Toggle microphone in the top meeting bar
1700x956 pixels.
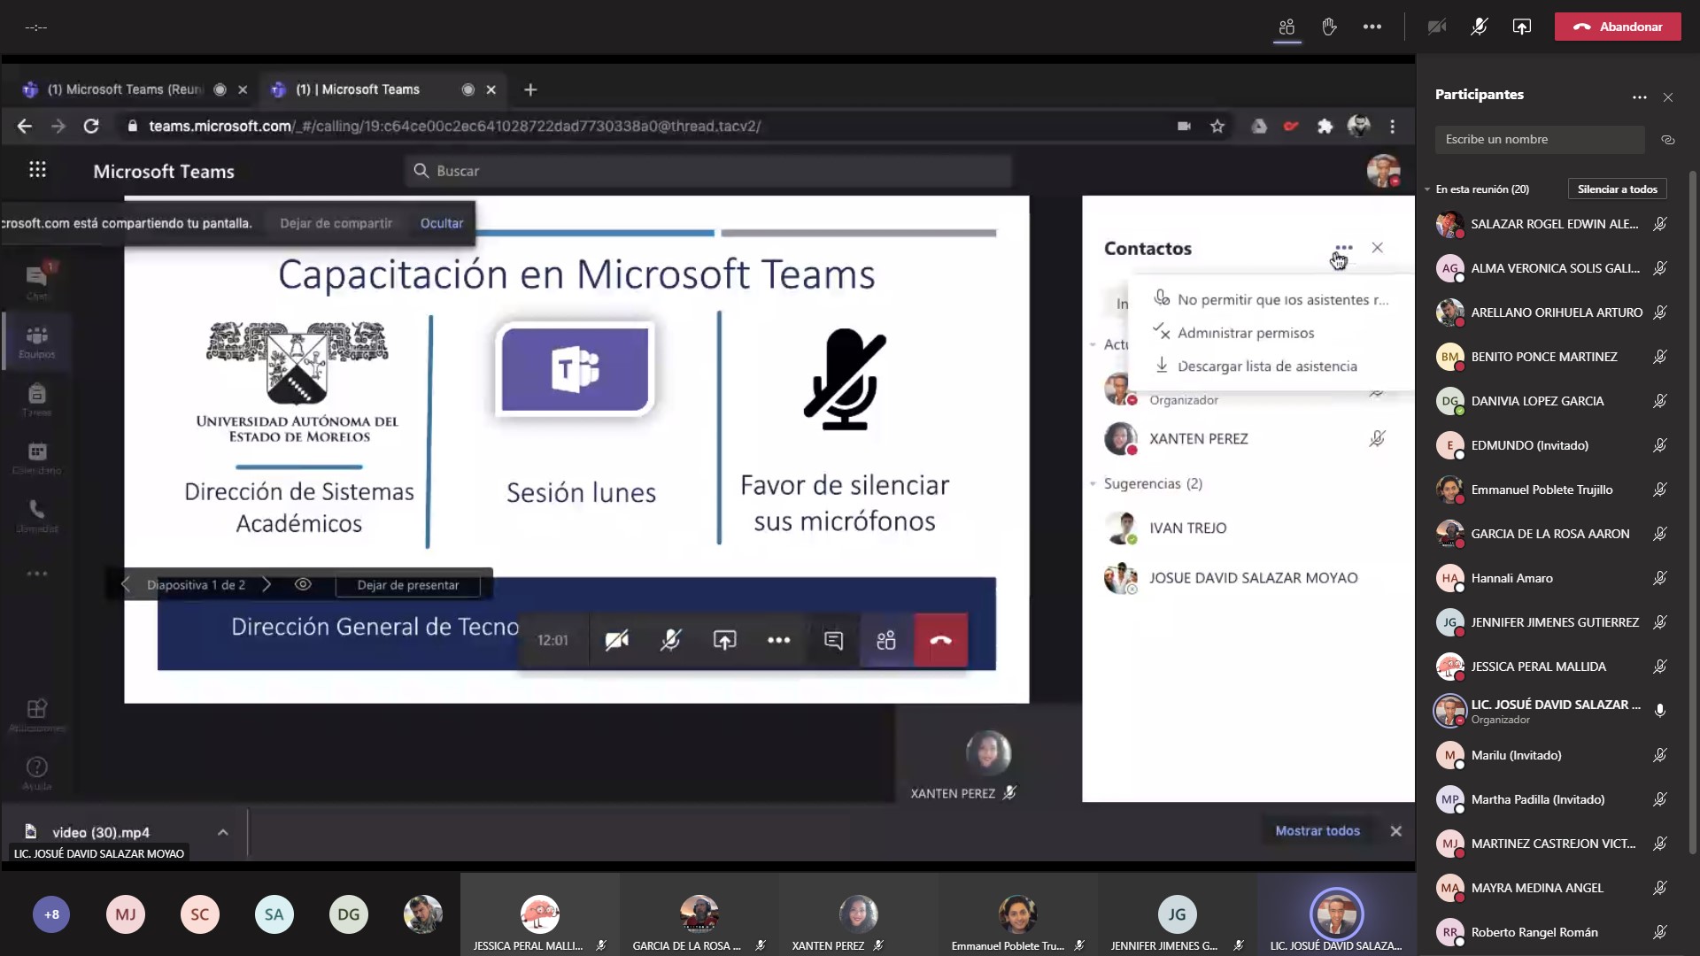click(x=1479, y=27)
